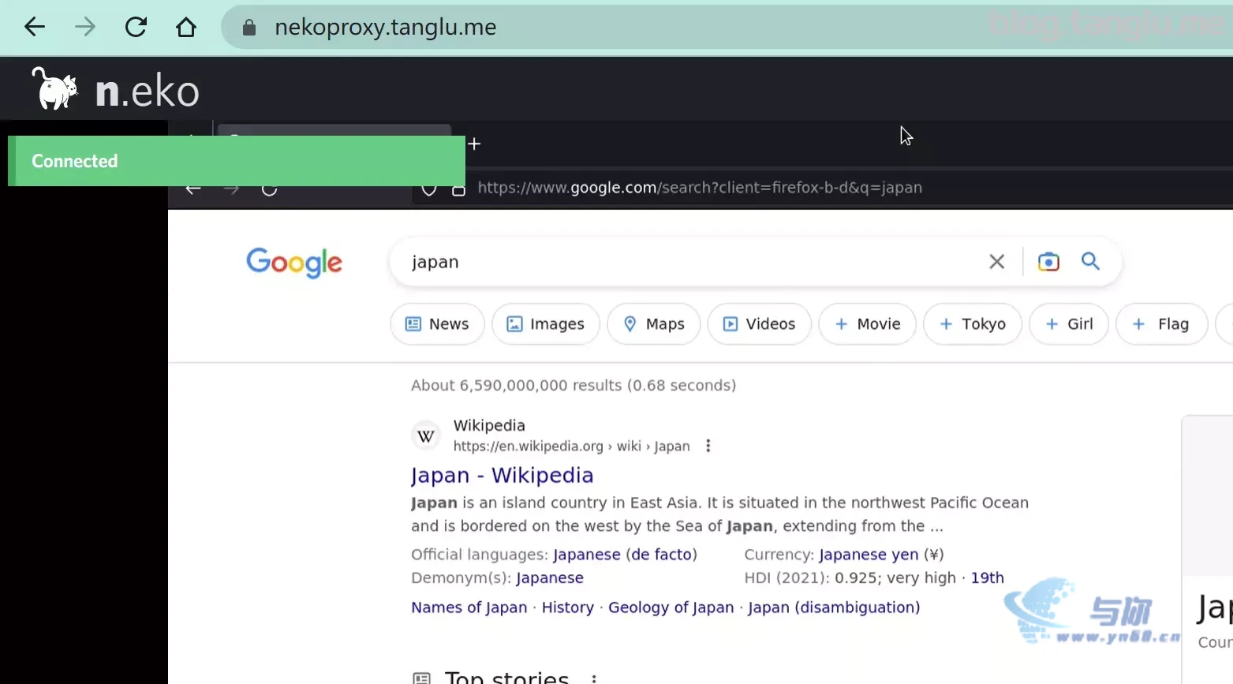Viewport: 1233px width, 684px height.
Task: Switch to Videos results
Action: [760, 324]
